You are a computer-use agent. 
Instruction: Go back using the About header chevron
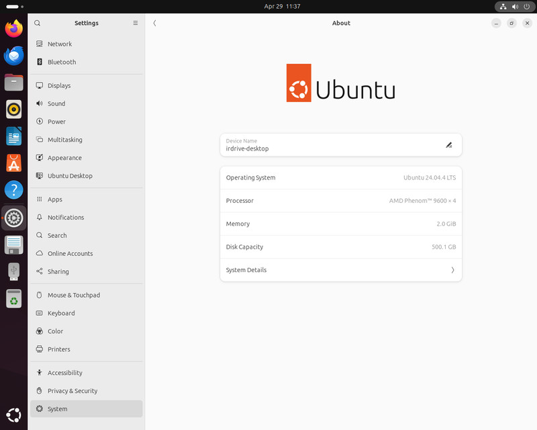point(154,23)
